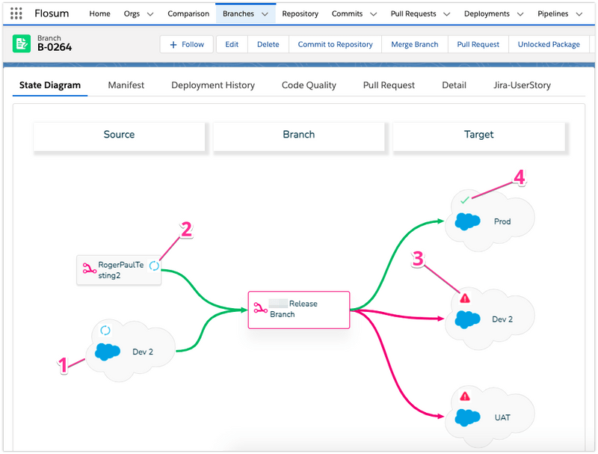
Task: Open the Comparison nav item
Action: click(x=188, y=13)
